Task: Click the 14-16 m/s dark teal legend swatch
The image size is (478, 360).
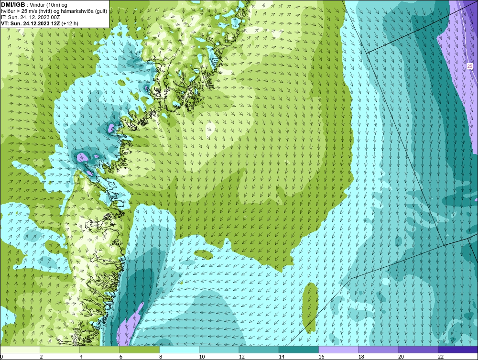Action: 298,349
